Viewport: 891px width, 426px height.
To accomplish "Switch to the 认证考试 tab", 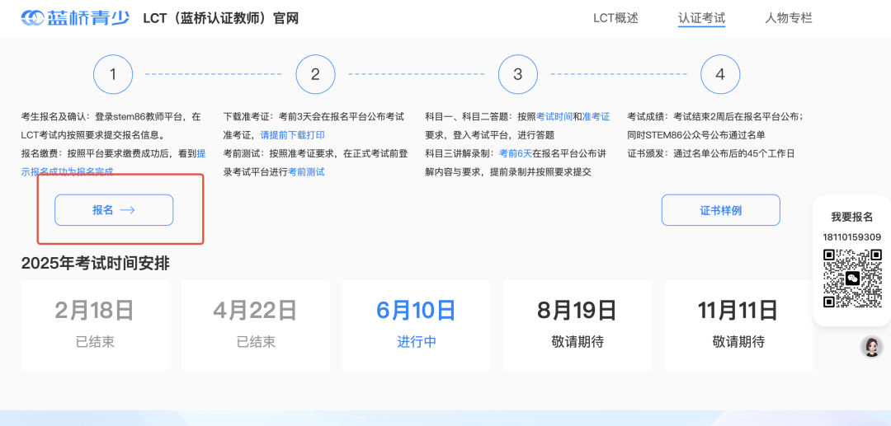I will tap(701, 18).
